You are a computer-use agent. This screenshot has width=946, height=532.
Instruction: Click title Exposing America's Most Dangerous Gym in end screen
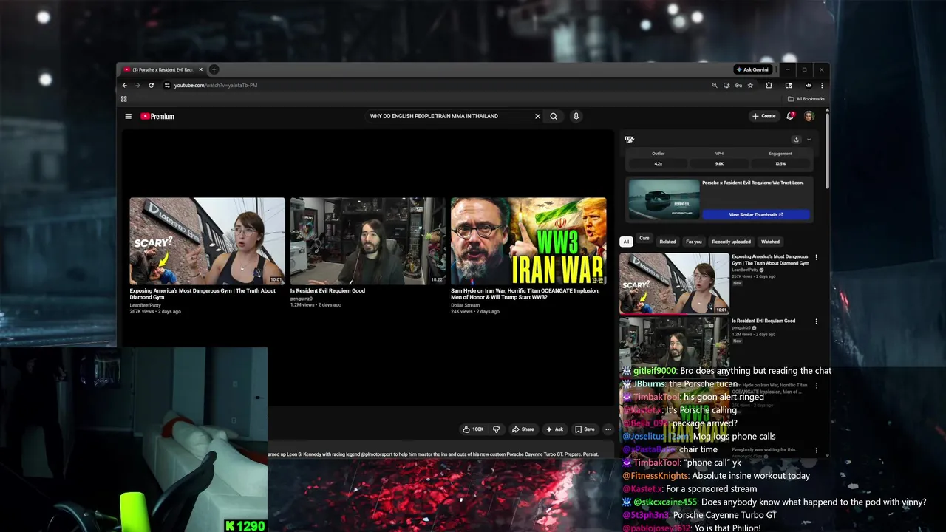tap(203, 294)
